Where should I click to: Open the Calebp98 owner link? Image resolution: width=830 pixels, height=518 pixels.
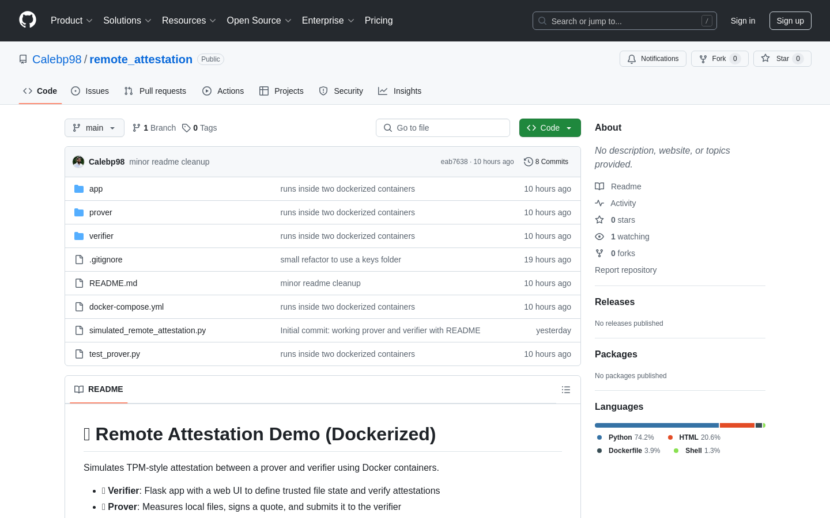pos(57,59)
